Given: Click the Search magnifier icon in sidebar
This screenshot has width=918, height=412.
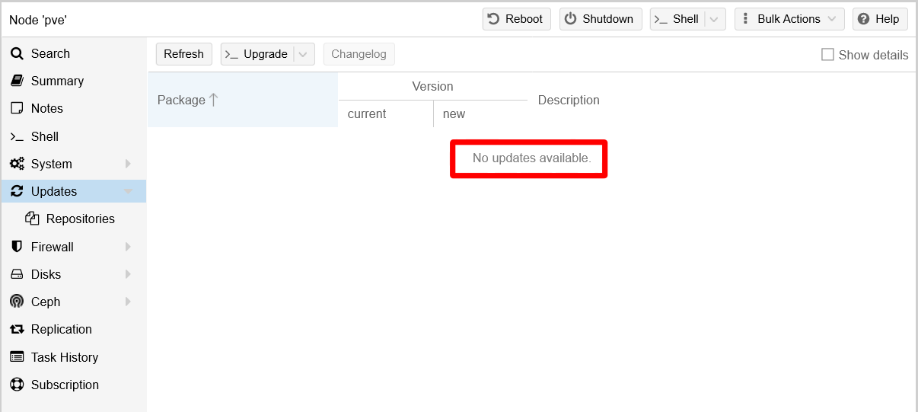Looking at the screenshot, I should (x=17, y=53).
